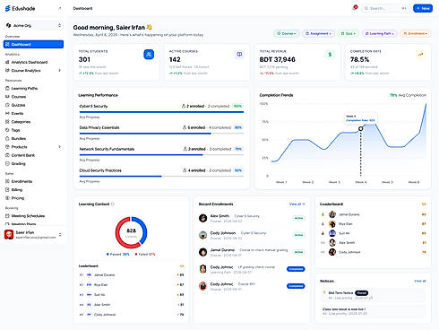439x330 pixels.
Task: Open the Acme Org organization switcher
Action: pos(33,25)
